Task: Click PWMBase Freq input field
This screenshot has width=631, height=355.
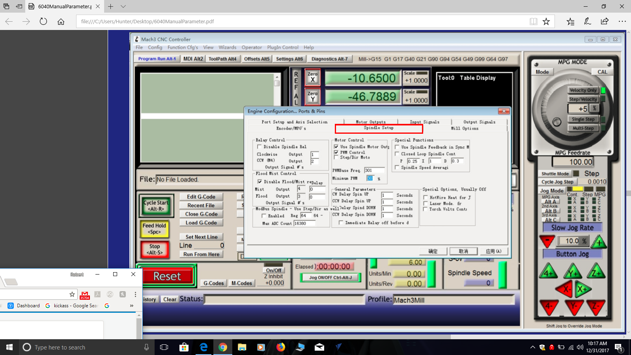Action: coord(374,170)
